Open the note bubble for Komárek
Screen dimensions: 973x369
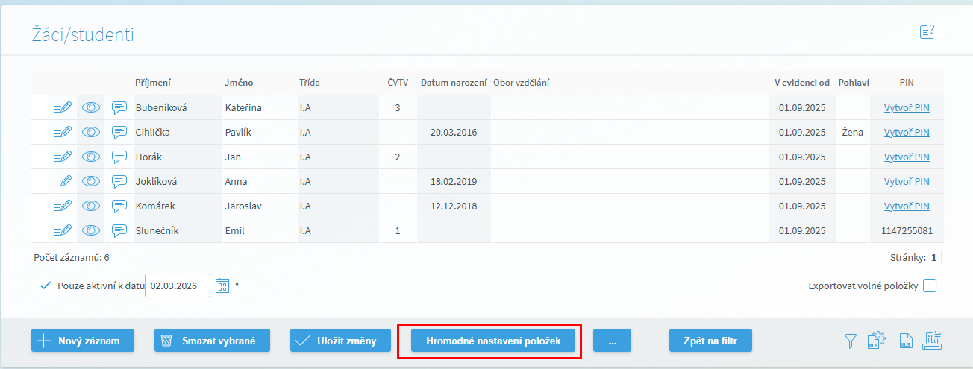click(x=119, y=206)
